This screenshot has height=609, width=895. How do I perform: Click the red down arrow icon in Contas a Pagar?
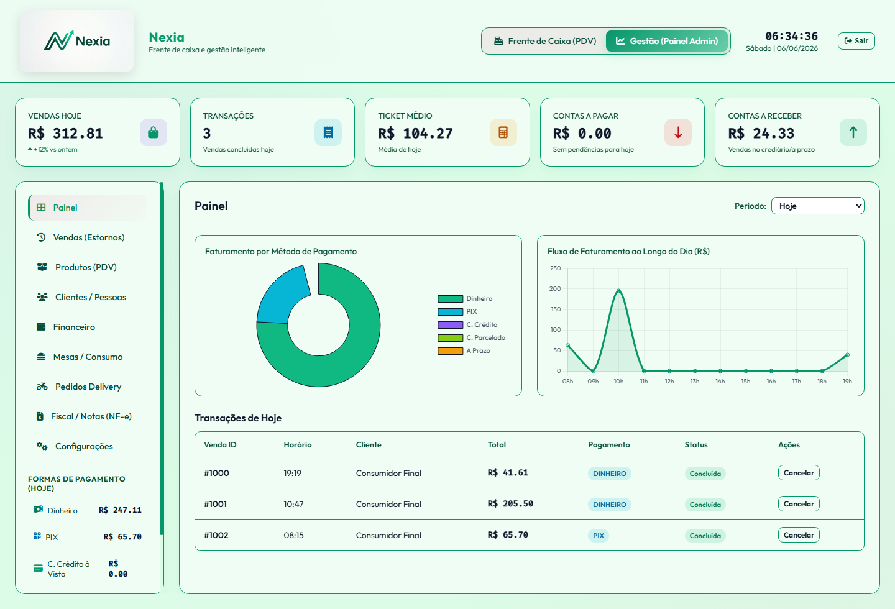[678, 132]
